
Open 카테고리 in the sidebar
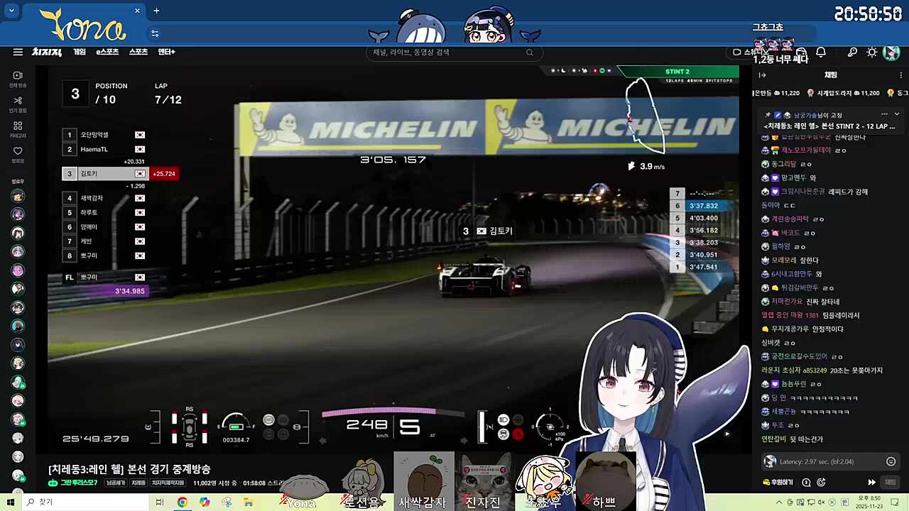coord(18,129)
